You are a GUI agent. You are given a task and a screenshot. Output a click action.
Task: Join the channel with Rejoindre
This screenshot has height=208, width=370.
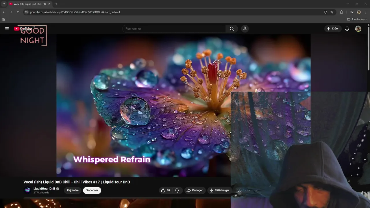click(73, 190)
